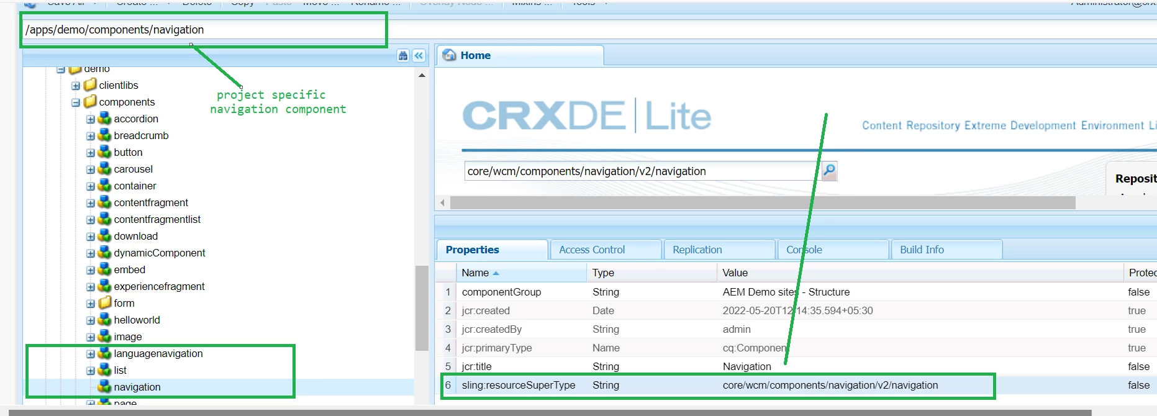The image size is (1157, 416).
Task: Expand the breadcrumb tree node
Action: pos(91,136)
